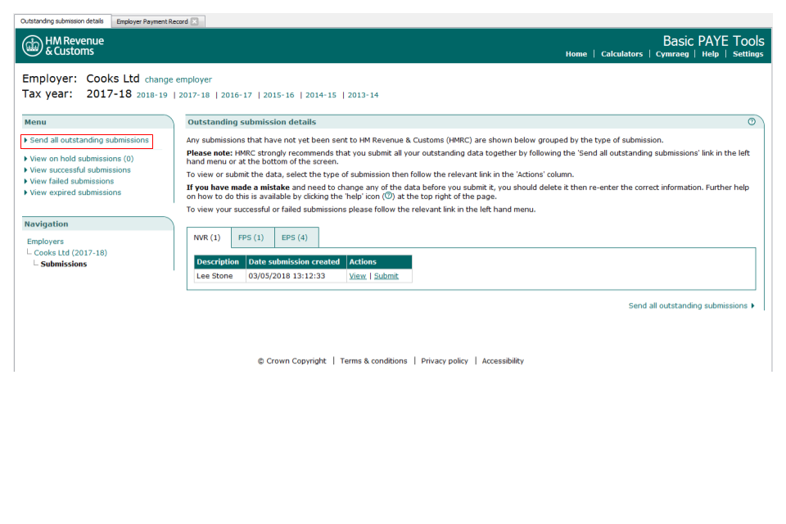
Task: Click the Description column header
Action: (220, 262)
